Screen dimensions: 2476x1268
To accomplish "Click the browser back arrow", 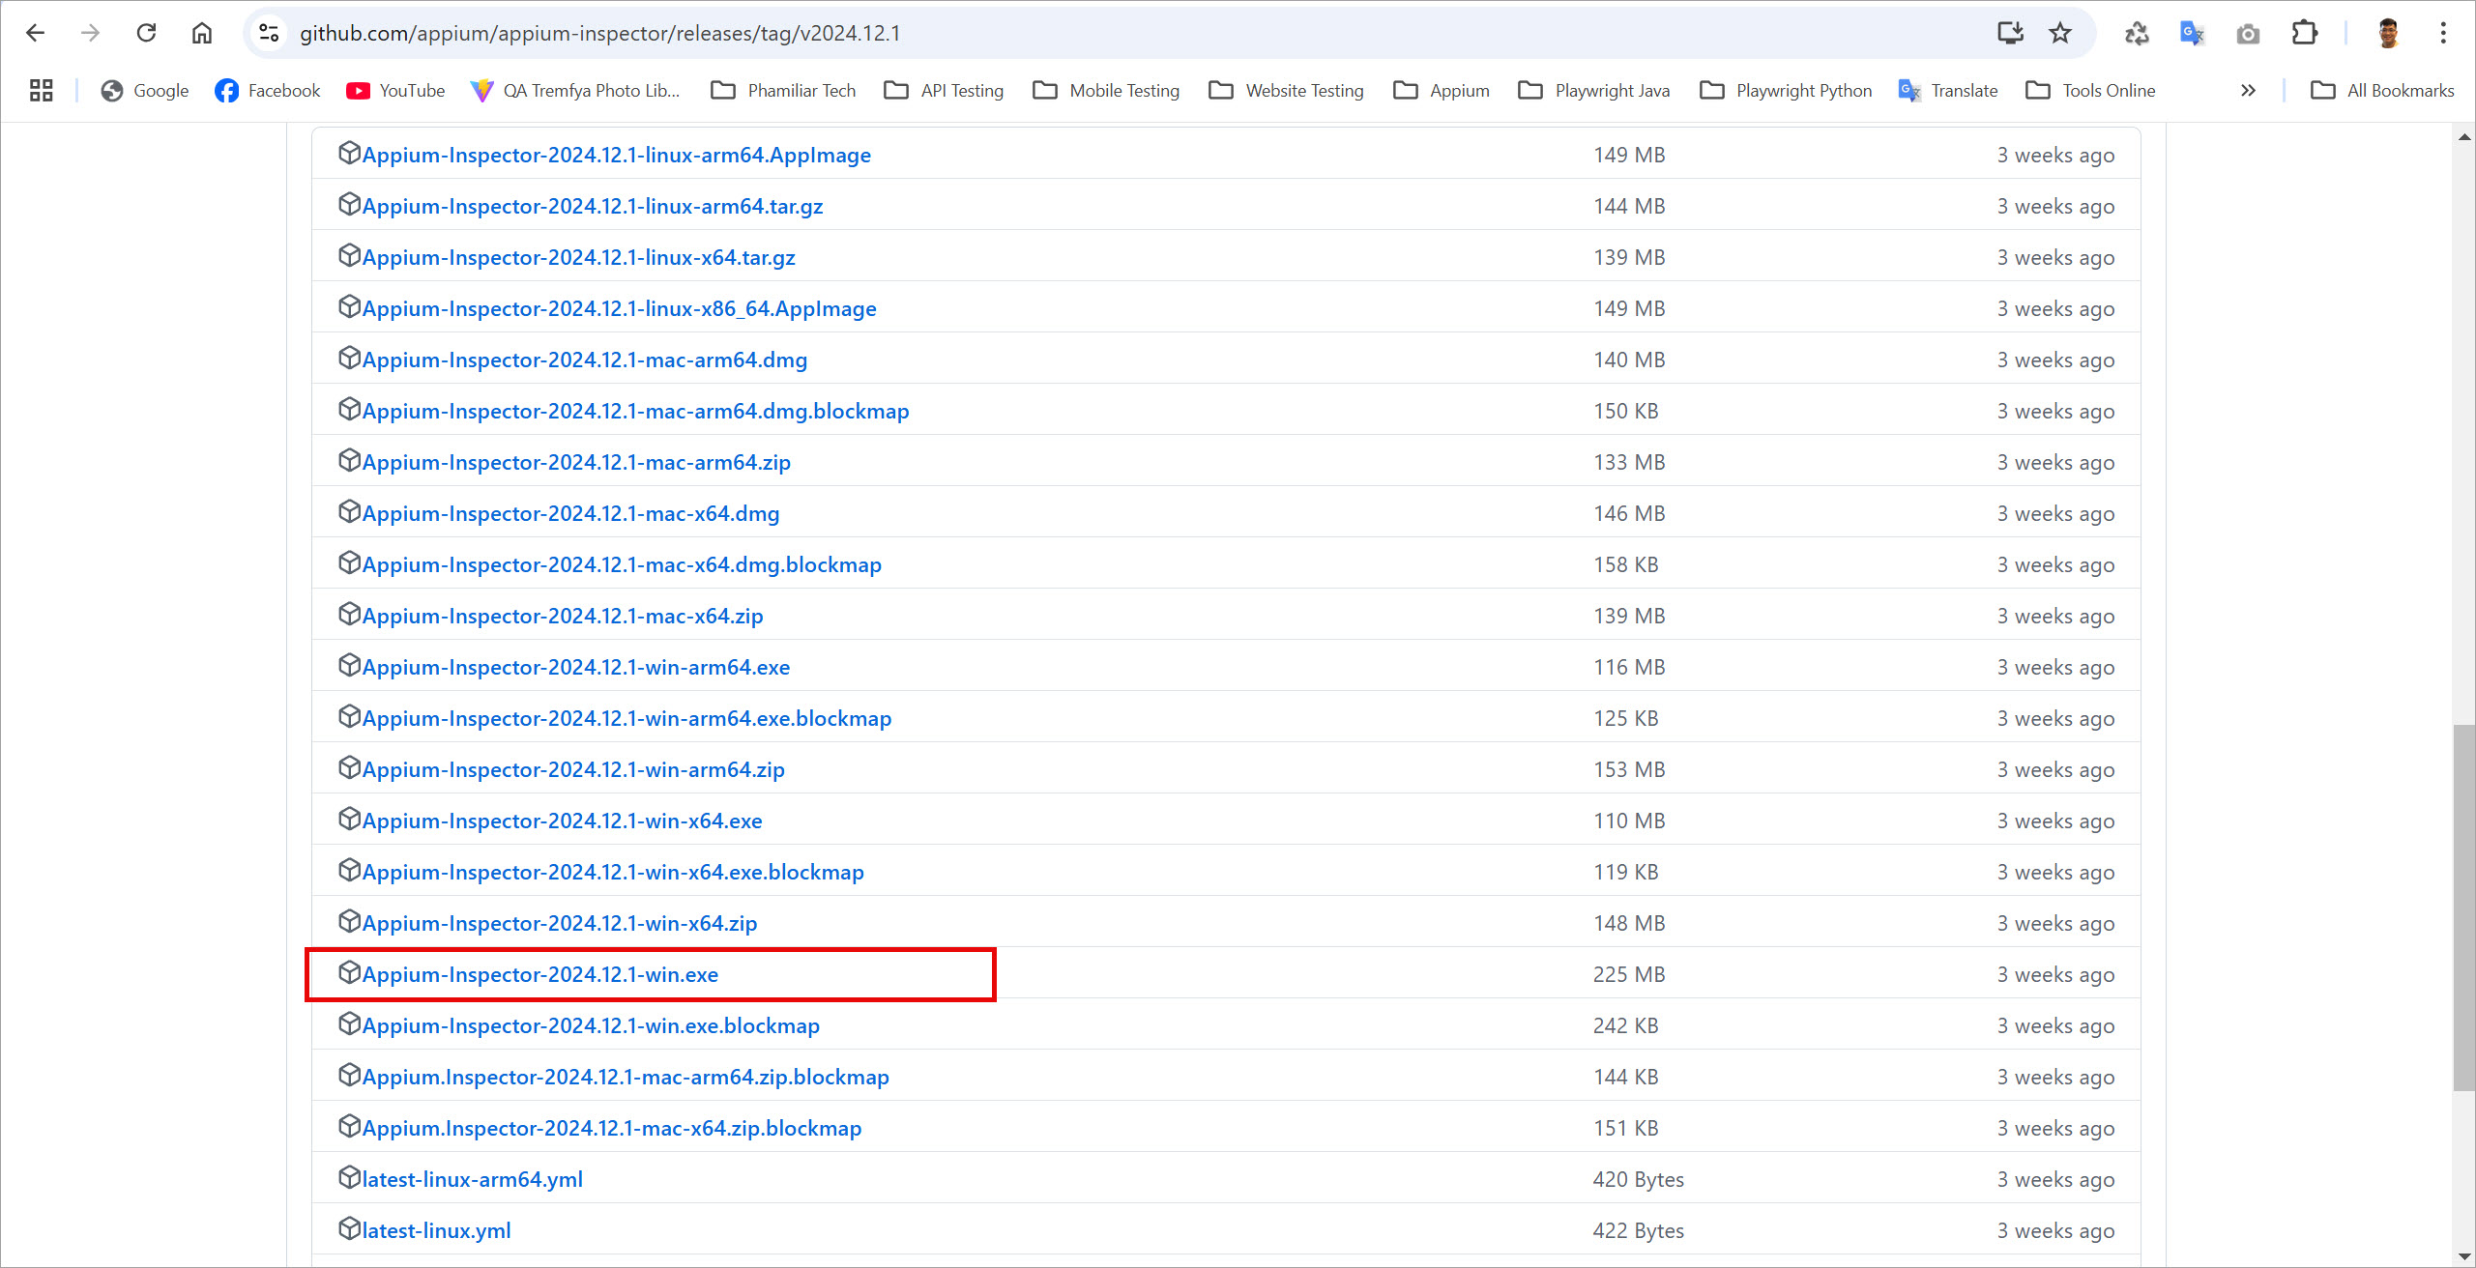I will [x=36, y=33].
